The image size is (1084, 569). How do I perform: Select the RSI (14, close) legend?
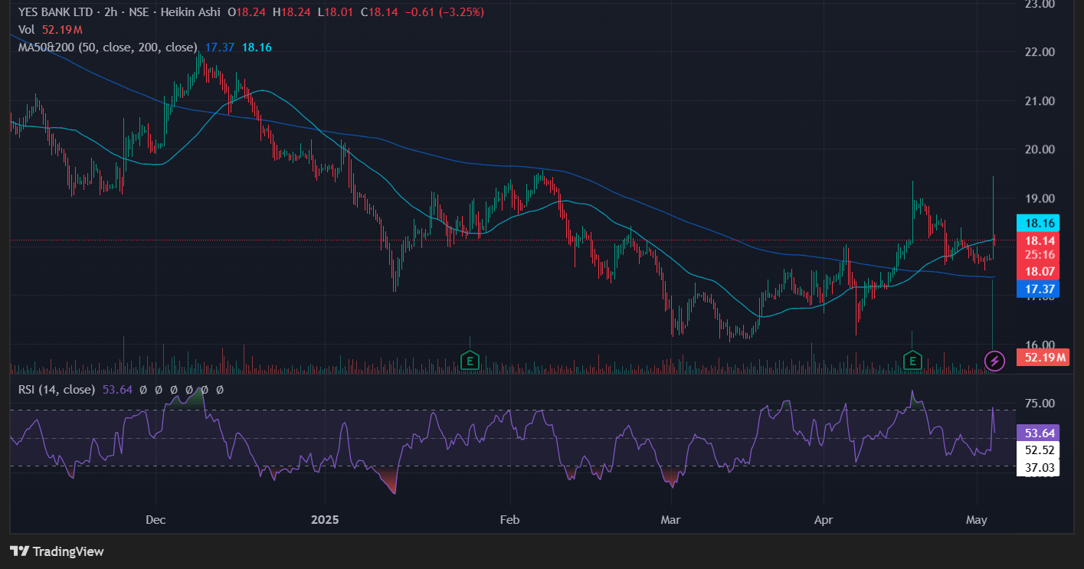click(57, 390)
